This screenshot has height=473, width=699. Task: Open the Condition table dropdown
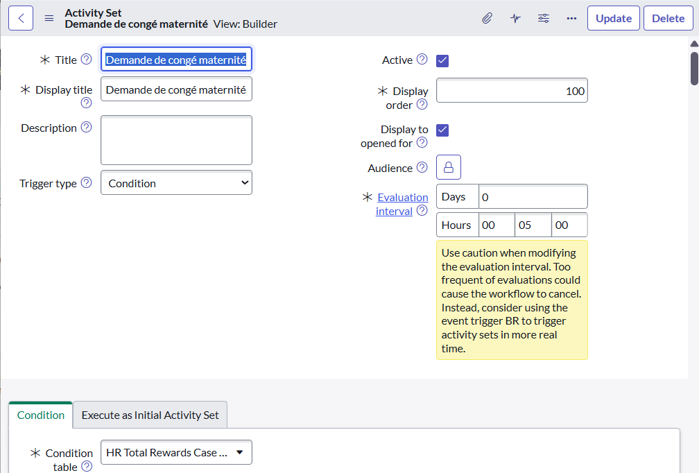(177, 452)
